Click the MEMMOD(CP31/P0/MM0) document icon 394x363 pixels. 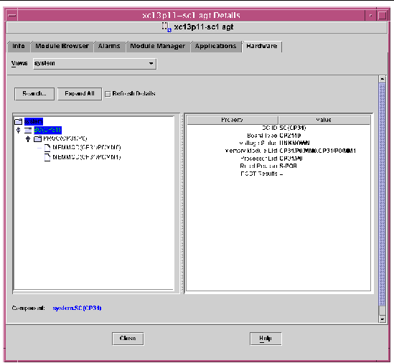tap(47, 148)
